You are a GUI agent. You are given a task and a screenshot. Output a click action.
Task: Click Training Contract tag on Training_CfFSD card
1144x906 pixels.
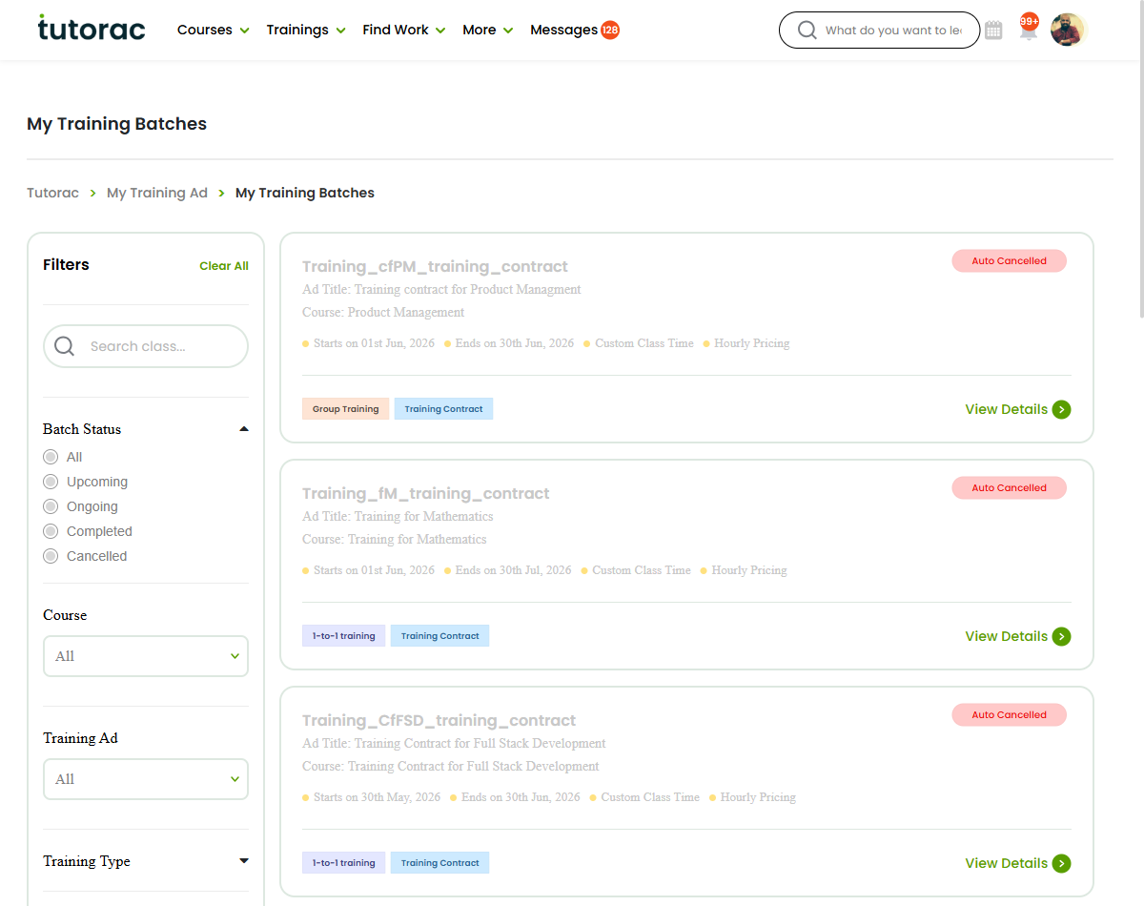(x=439, y=863)
